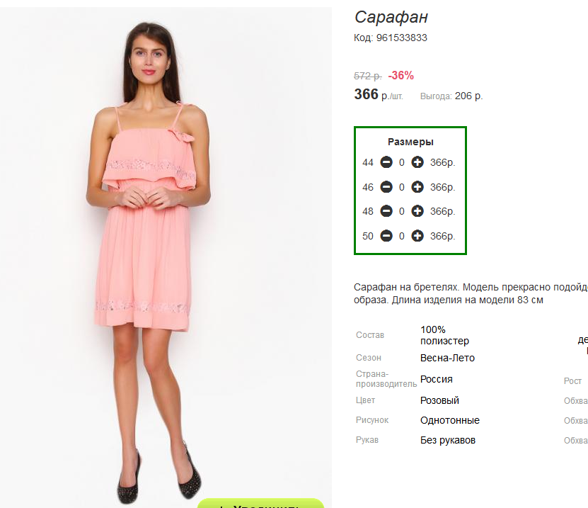Click the -36% discount label
Viewport: 588px width, 508px height.
[401, 76]
